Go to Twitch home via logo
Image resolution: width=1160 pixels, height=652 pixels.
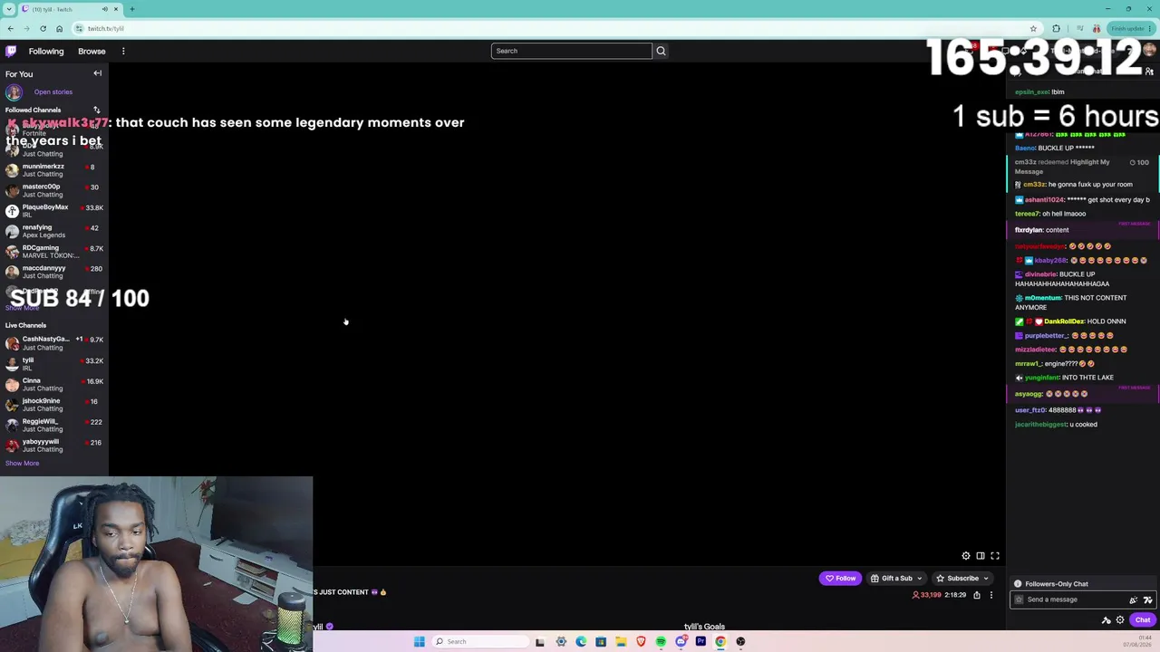[11, 51]
